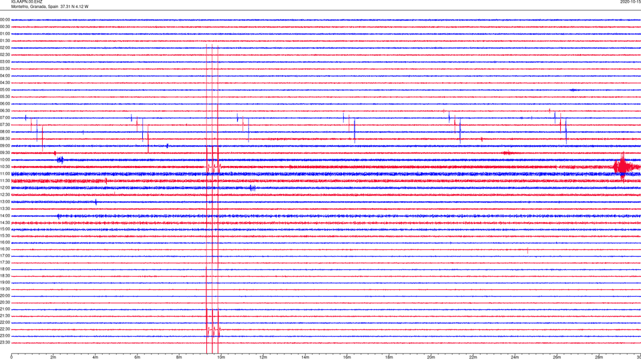Select the '16:00' row label

point(5,243)
